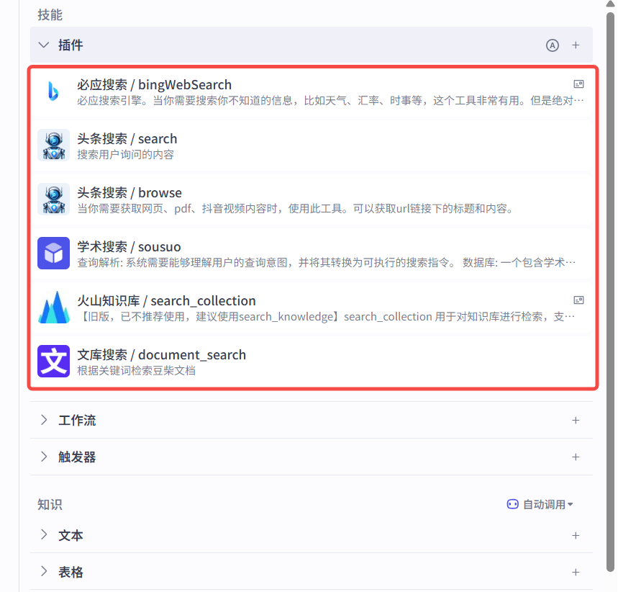Select the 必应搜索 / bingWebSearch title
The height and width of the screenshot is (592, 618).
point(154,85)
